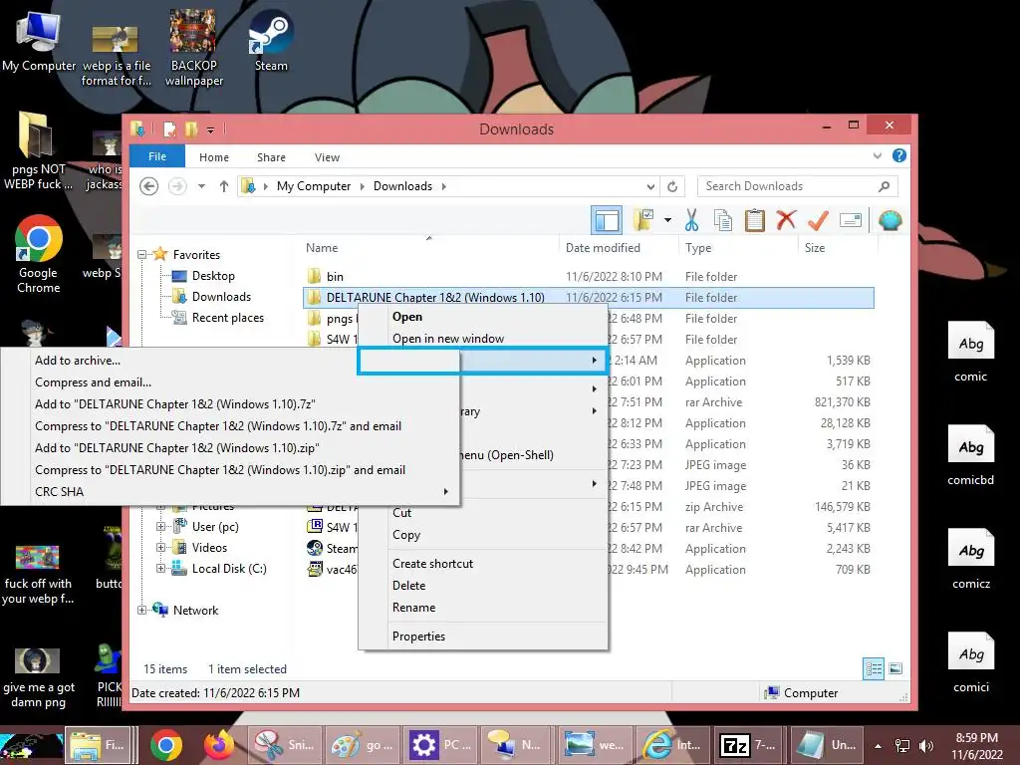Open the Share ribbon tab

271,157
